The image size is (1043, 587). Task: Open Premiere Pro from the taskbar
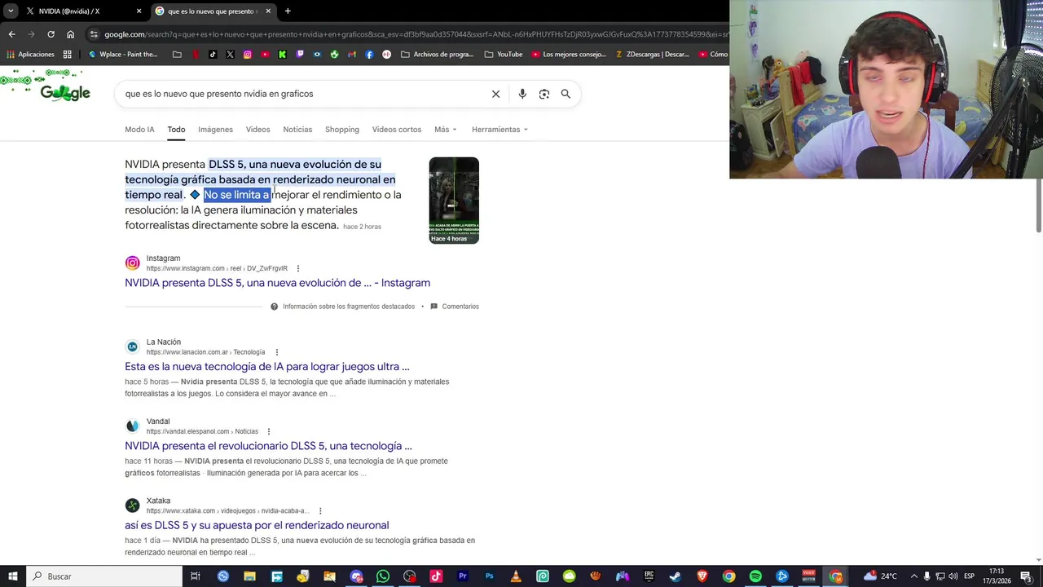[x=462, y=576]
